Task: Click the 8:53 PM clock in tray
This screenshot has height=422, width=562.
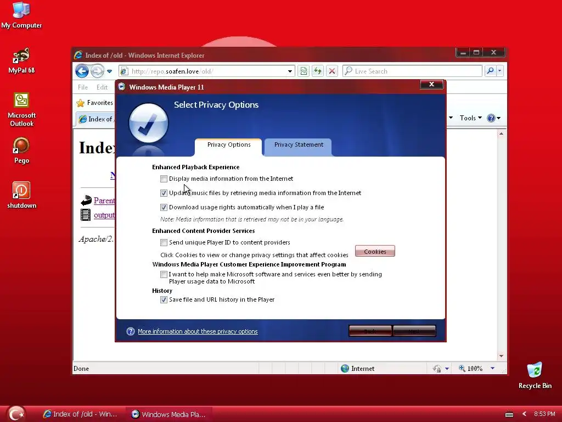Action: (x=544, y=414)
